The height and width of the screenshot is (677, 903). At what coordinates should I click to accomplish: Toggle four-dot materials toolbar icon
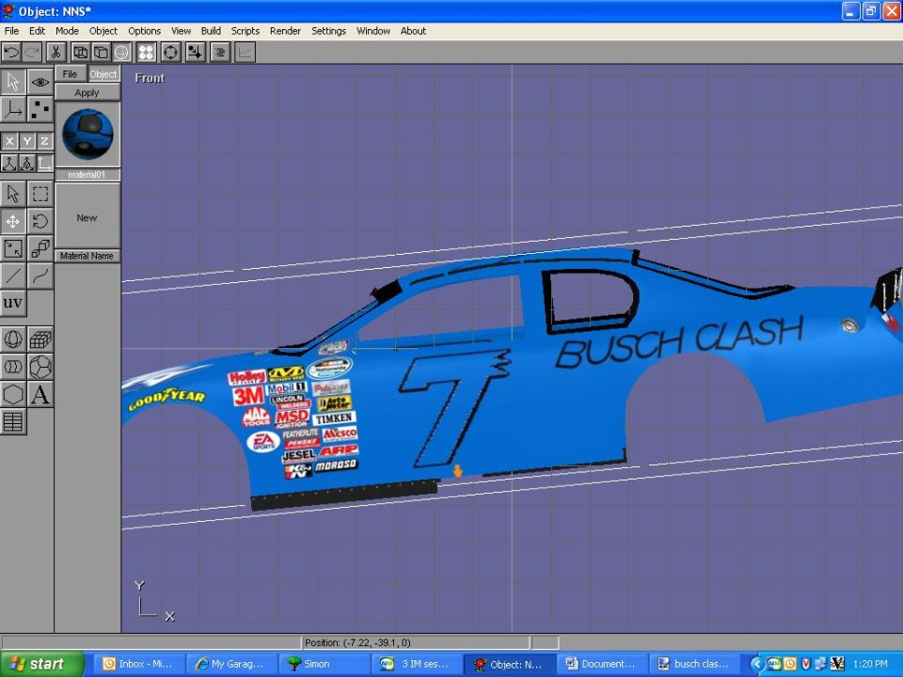pyautogui.click(x=147, y=53)
